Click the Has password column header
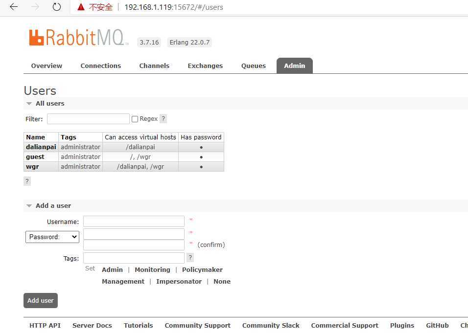468x335 pixels. [x=201, y=137]
